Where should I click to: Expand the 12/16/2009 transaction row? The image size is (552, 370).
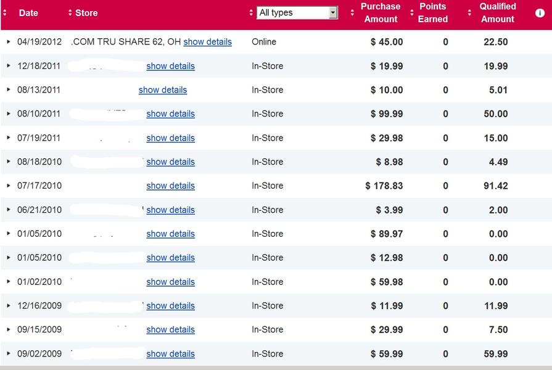pos(9,305)
